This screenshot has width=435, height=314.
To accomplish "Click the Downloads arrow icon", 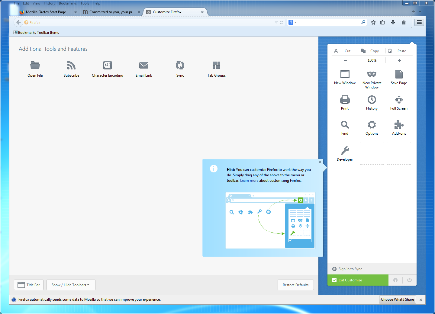I will 393,22.
